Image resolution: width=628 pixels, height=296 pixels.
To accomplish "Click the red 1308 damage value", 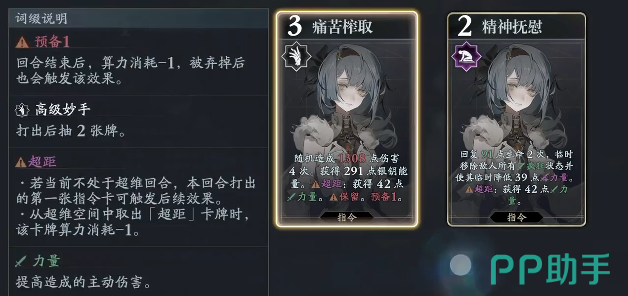I will (x=352, y=158).
